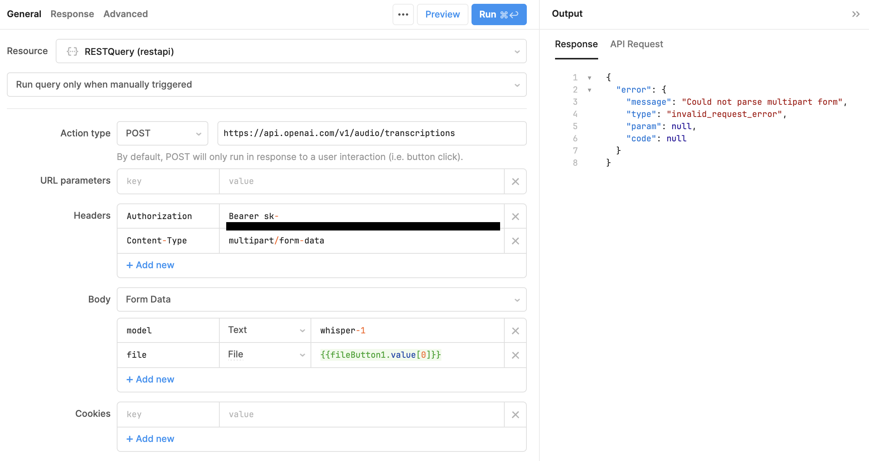Switch to the Advanced tab

coord(125,14)
